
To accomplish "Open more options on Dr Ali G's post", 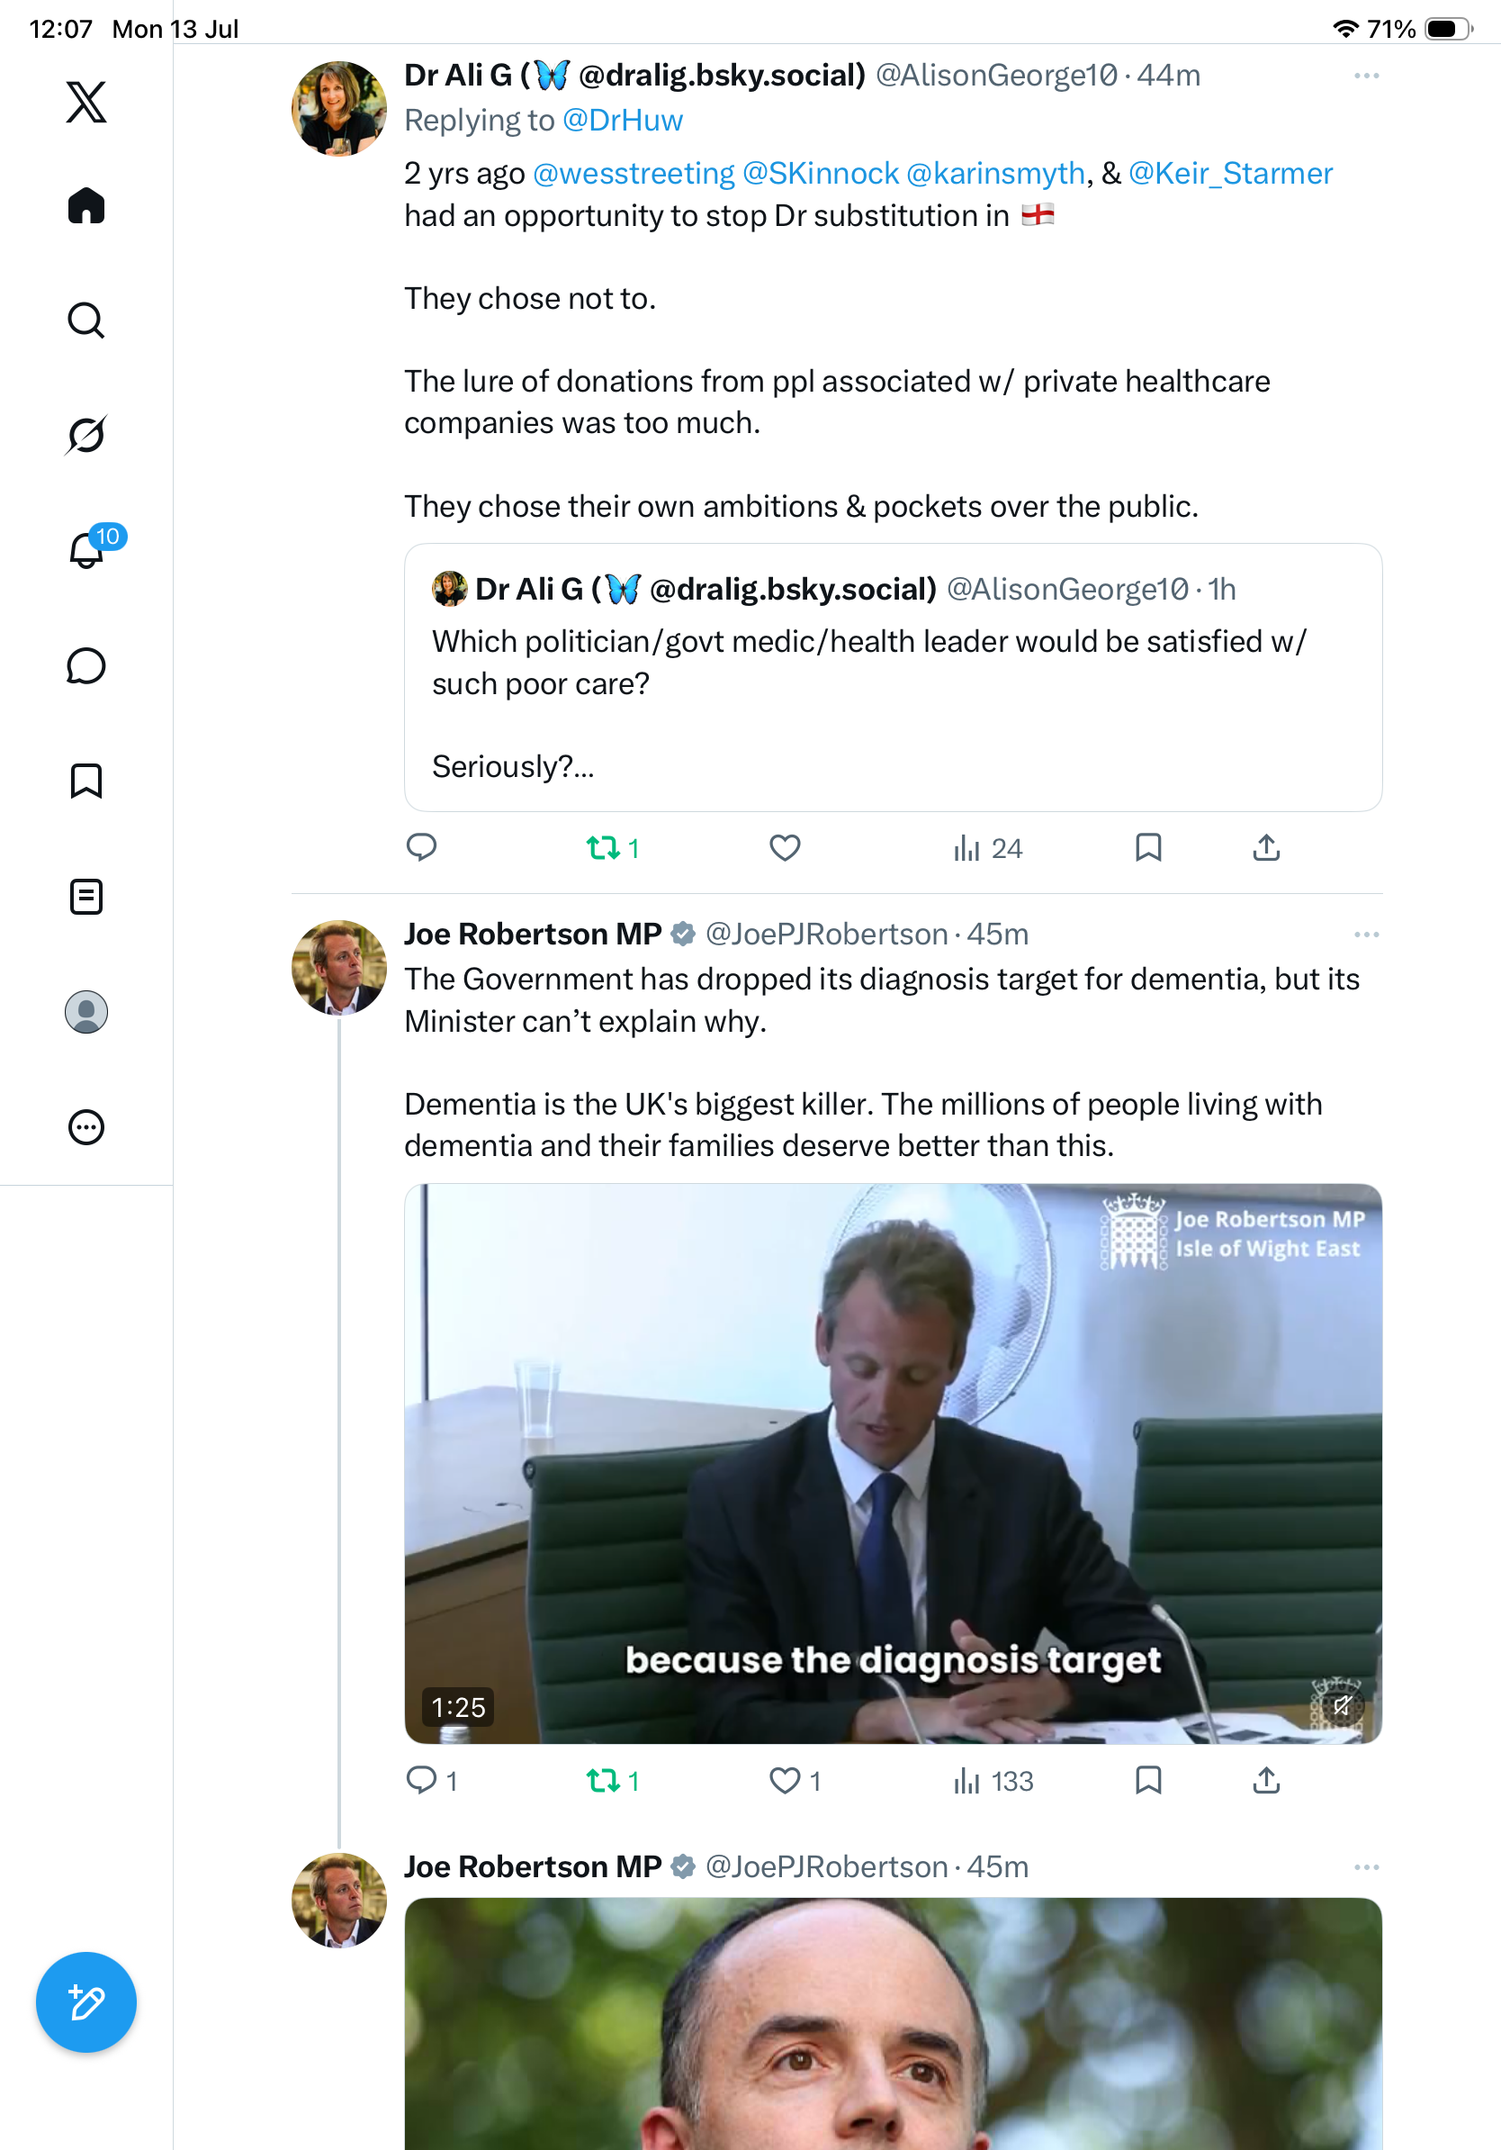I will 1366,75.
